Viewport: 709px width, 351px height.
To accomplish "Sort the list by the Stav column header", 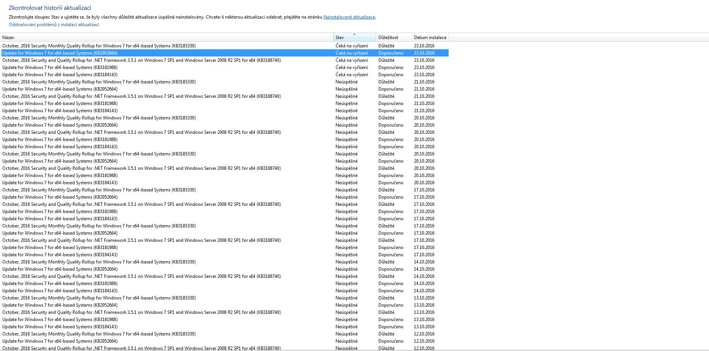I will 354,38.
